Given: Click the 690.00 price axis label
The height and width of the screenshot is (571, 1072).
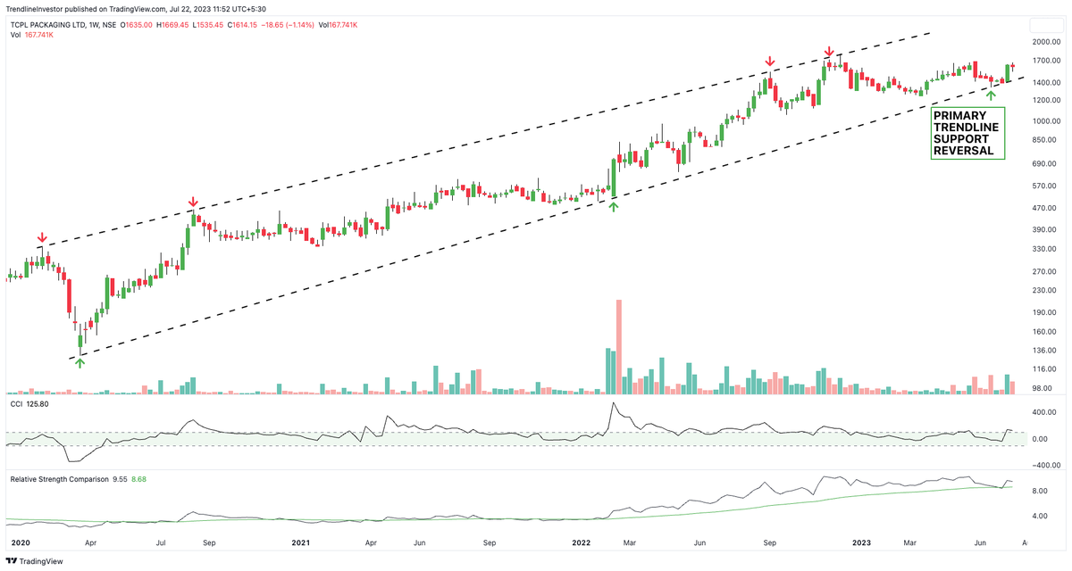Looking at the screenshot, I should (1045, 163).
